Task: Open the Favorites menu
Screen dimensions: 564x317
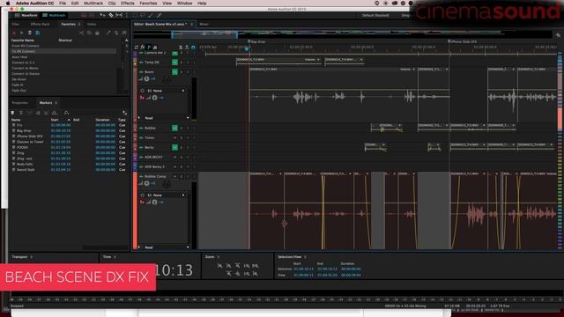Action: coord(148,4)
